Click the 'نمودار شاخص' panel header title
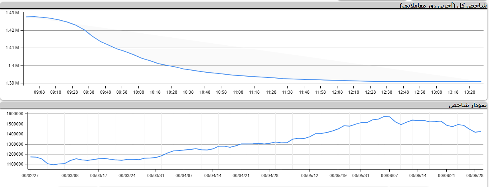Image resolution: width=489 pixels, height=187 pixels. (467, 105)
